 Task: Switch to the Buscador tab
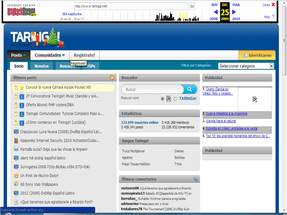click(67, 66)
